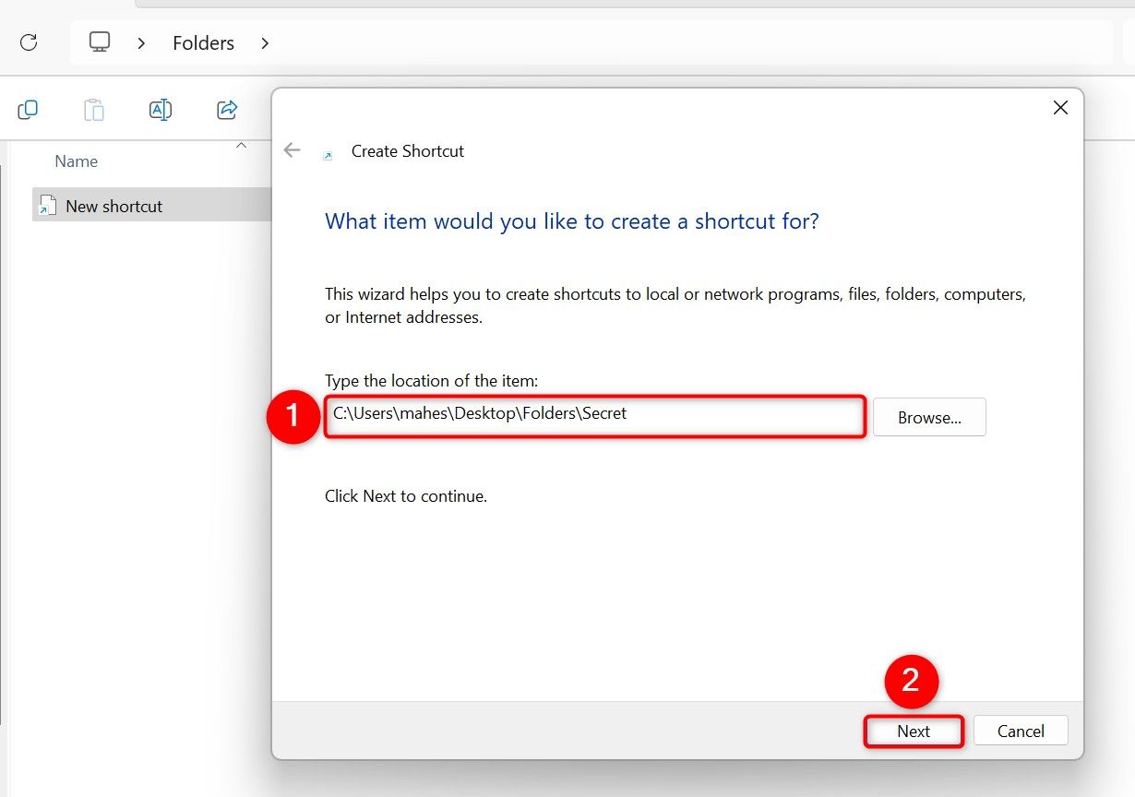Collapse sort arrow above Name column
Screen dimensions: 1135x797
242,145
